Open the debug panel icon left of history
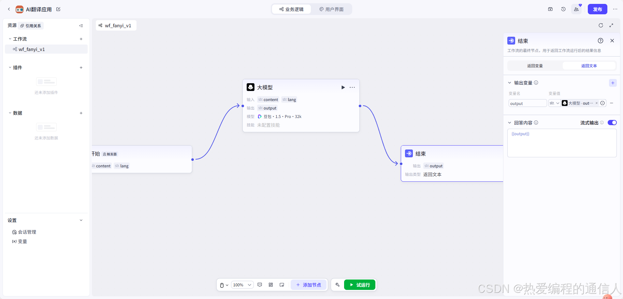 [550, 9]
